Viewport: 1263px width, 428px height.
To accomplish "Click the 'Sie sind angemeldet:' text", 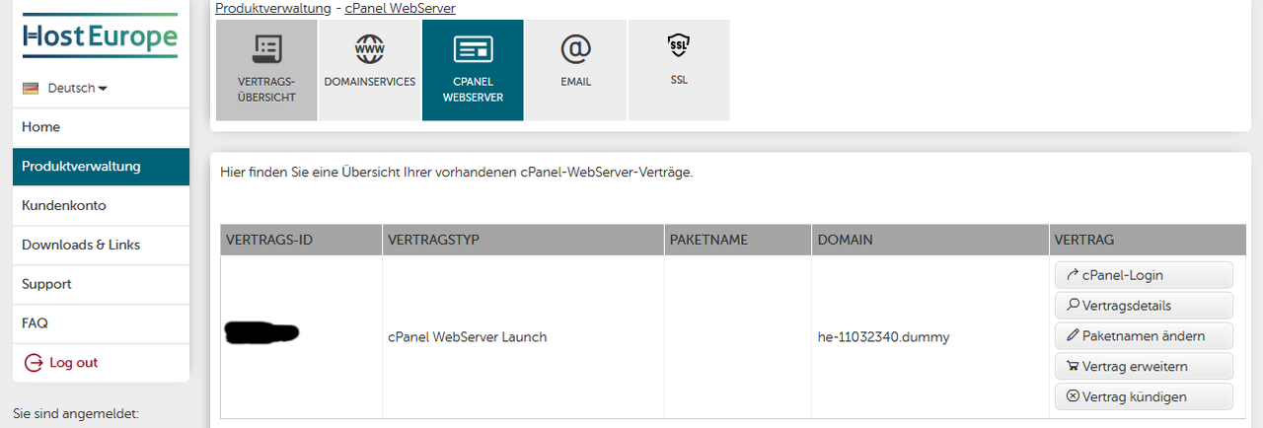I will coord(76,413).
